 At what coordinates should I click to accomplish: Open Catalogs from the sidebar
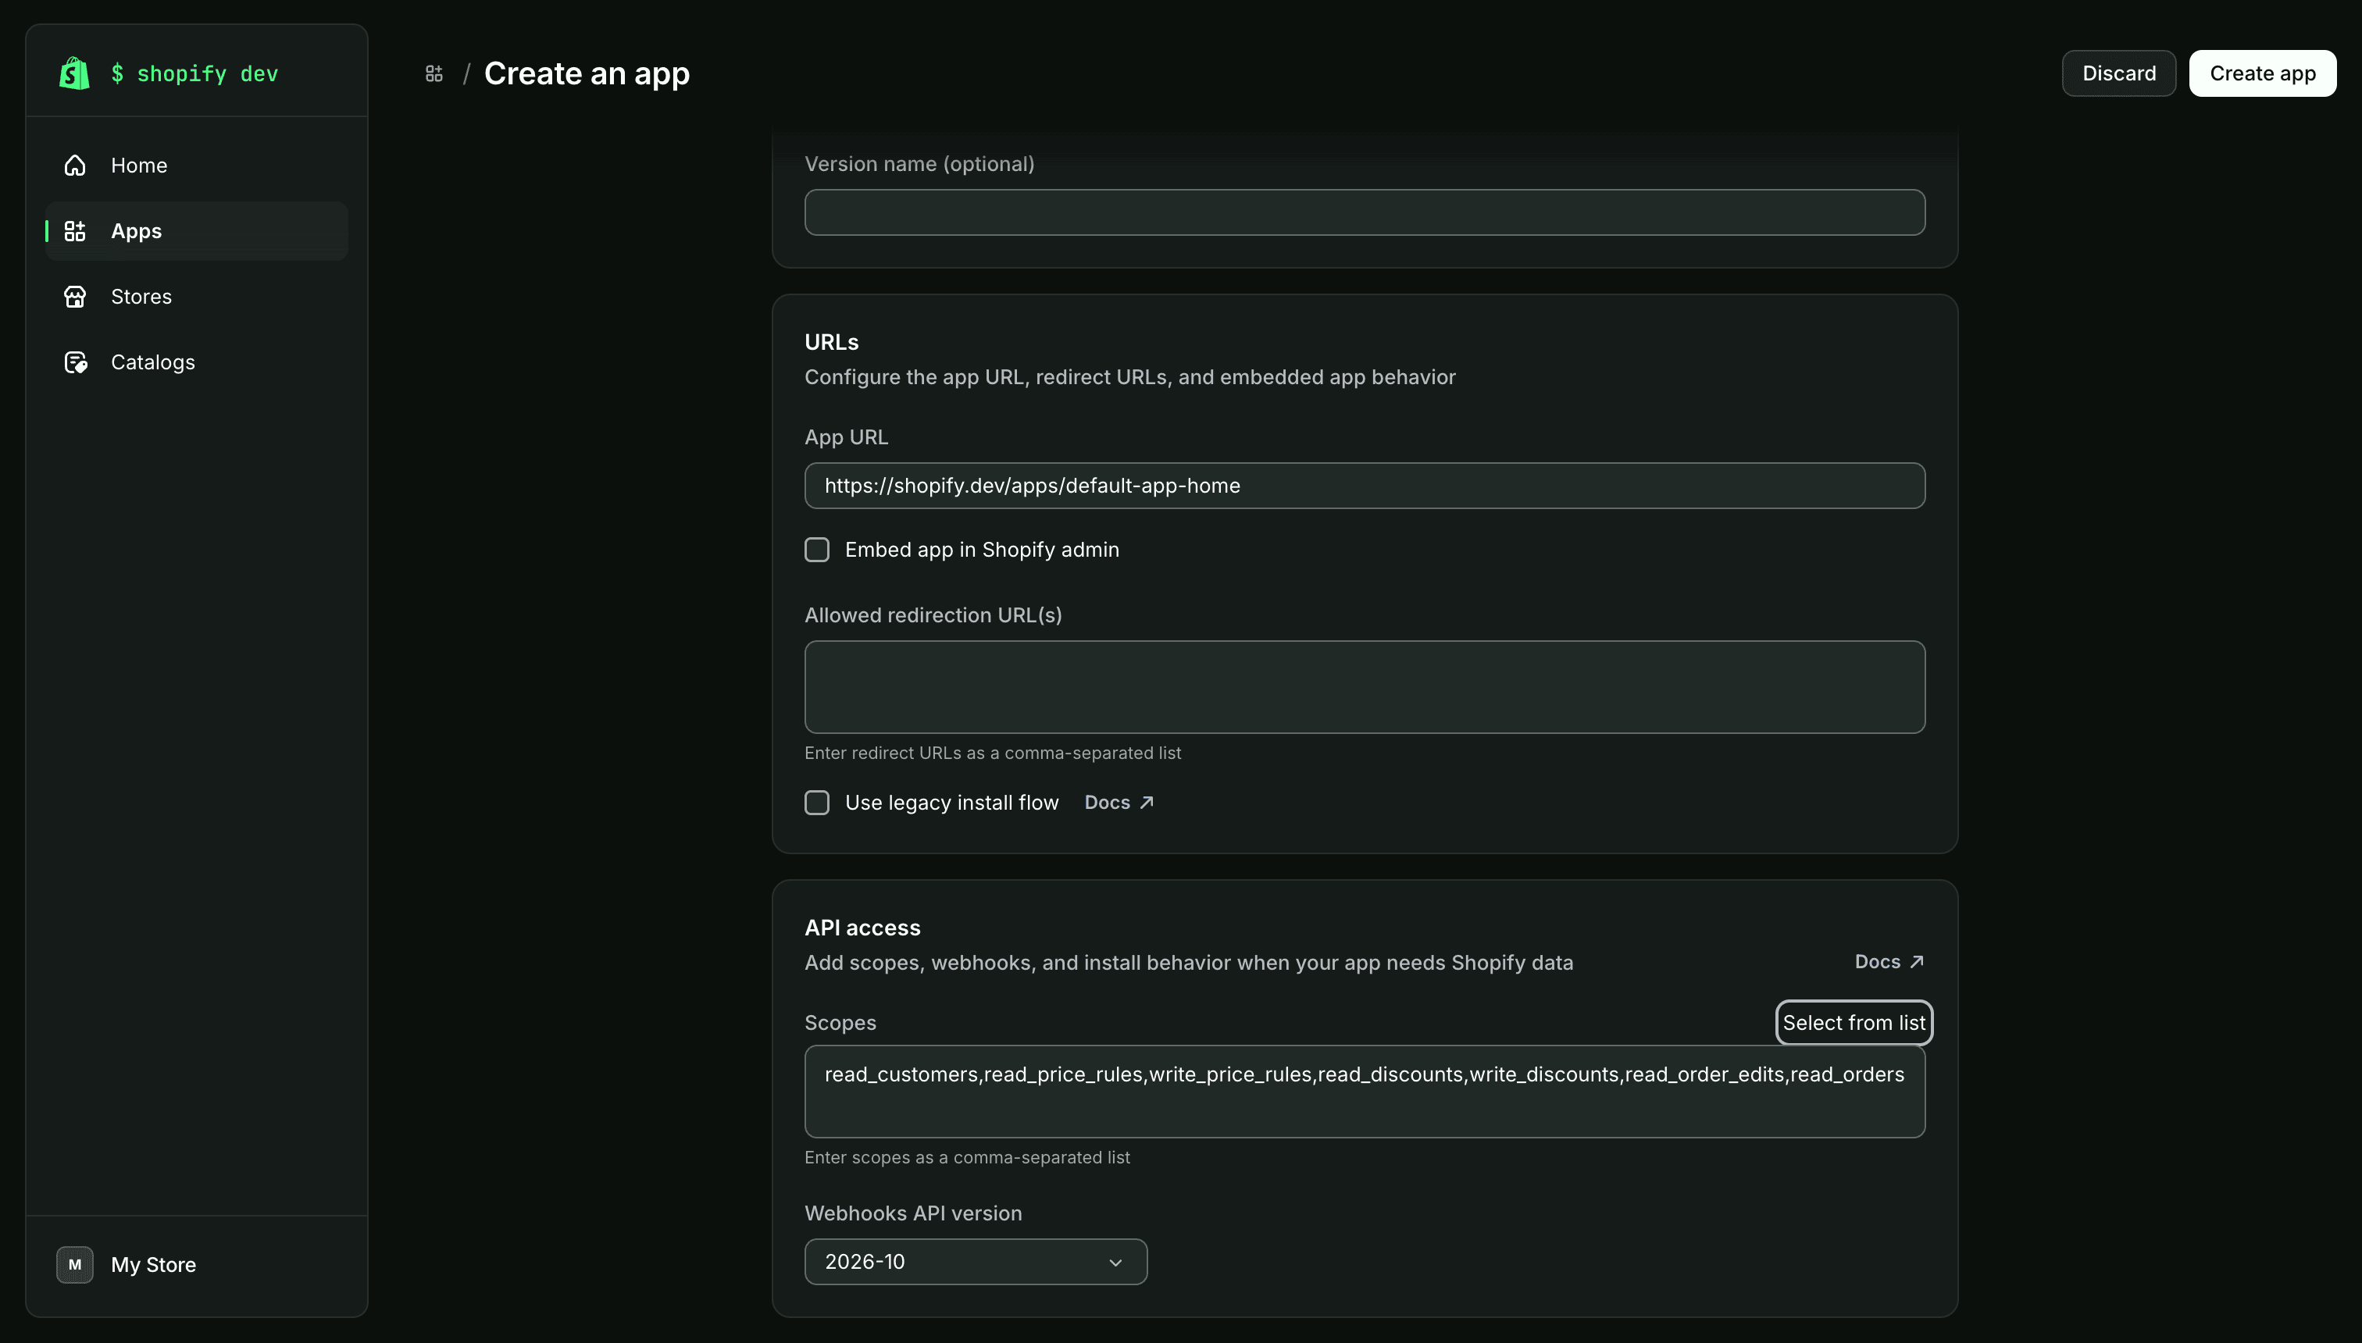point(197,362)
